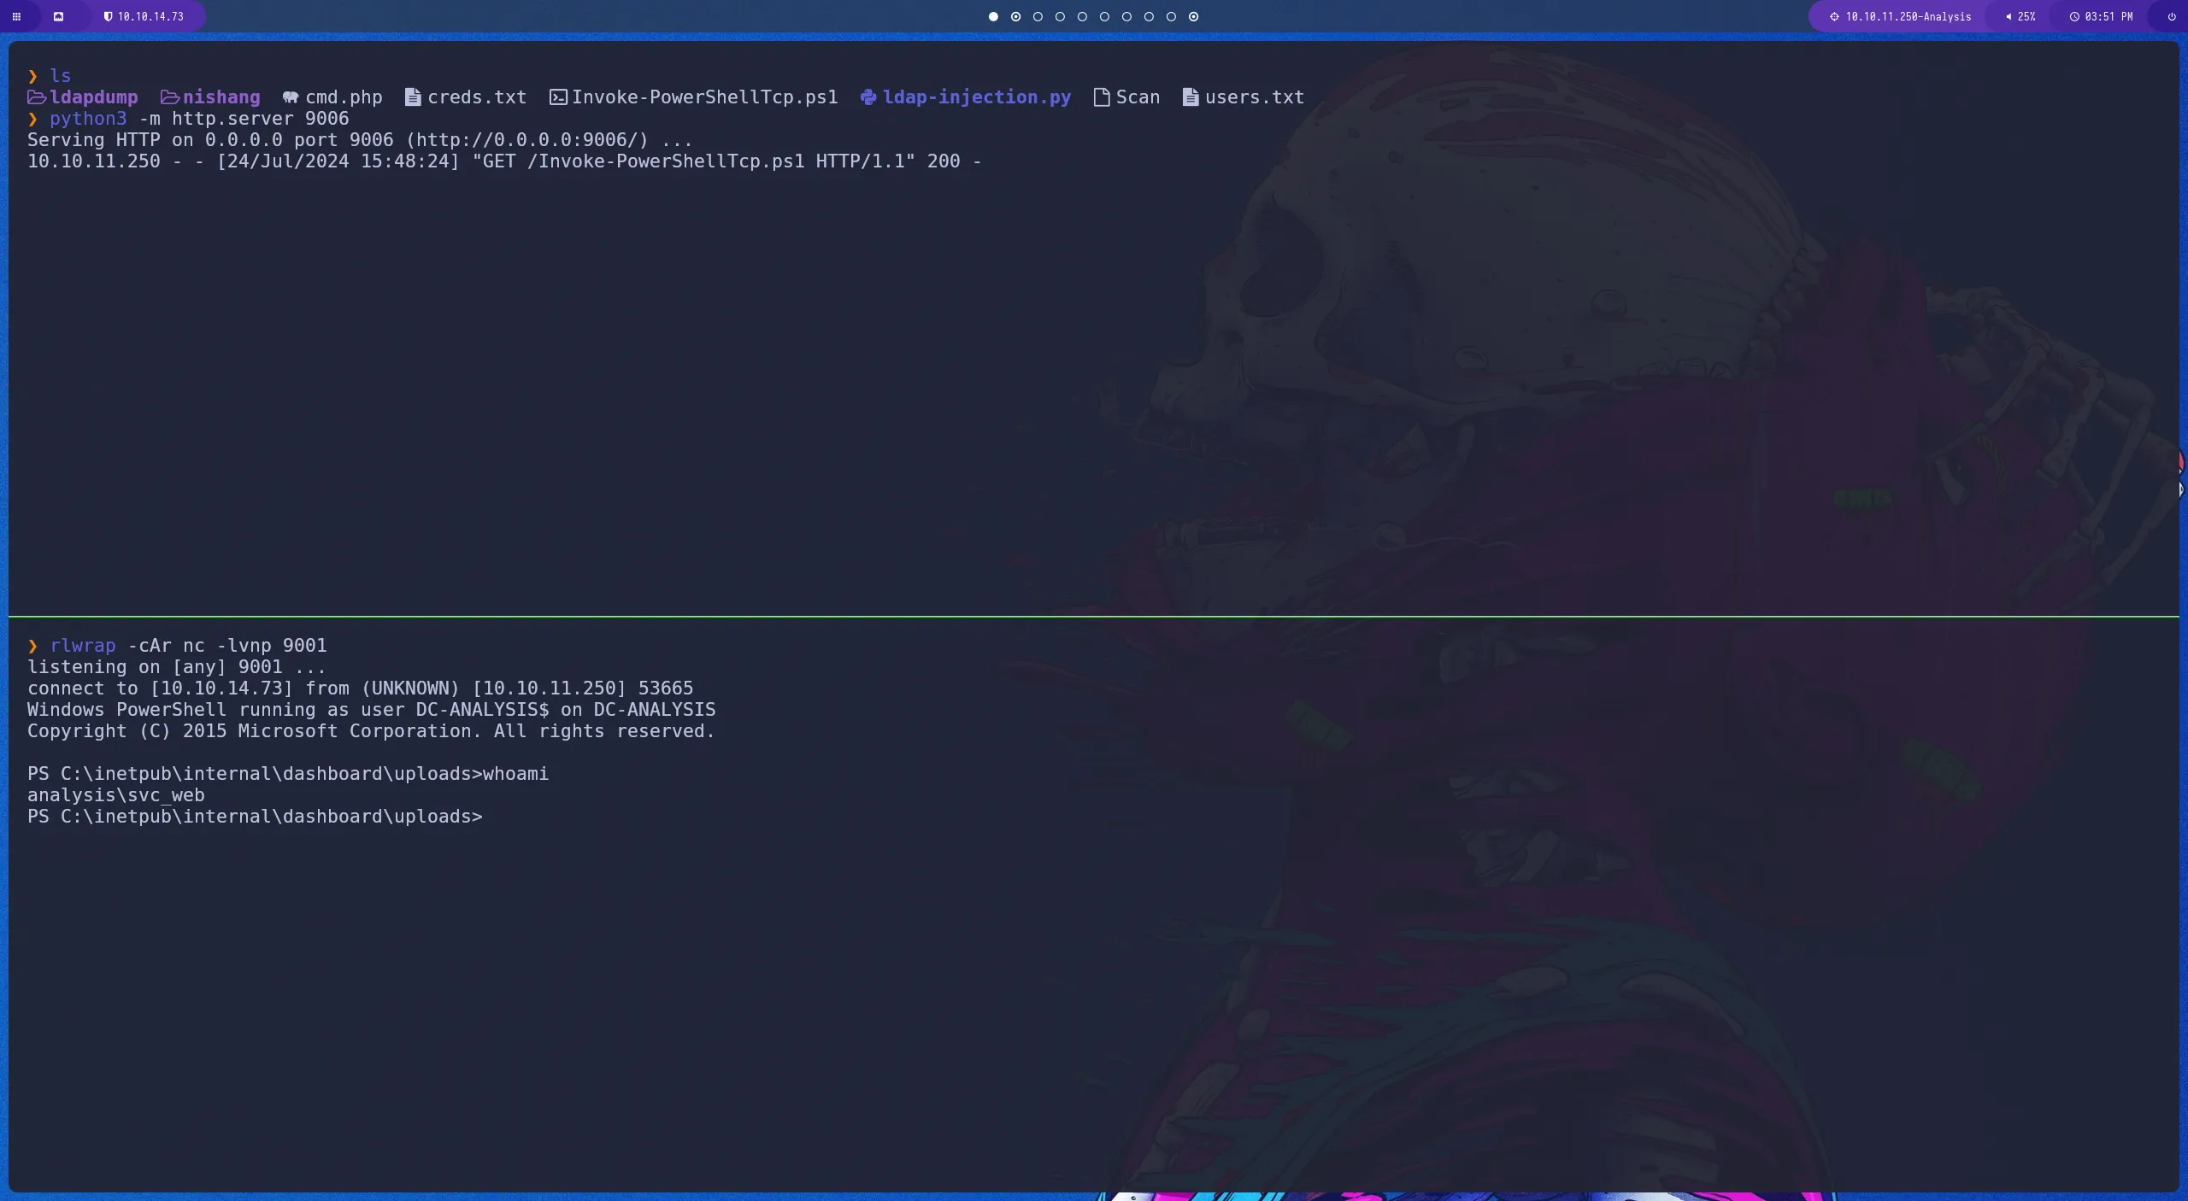
Task: Click the file icon next to users.txt
Action: point(1189,97)
